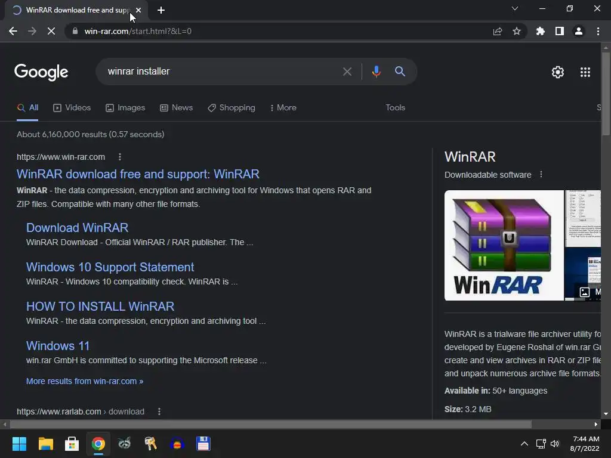
Task: Click the forward navigation arrow
Action: 32,31
